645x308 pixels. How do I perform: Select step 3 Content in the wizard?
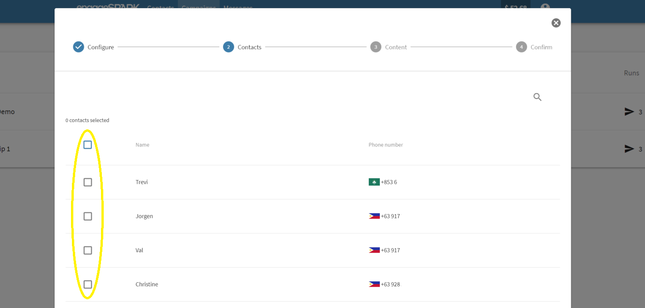click(376, 47)
